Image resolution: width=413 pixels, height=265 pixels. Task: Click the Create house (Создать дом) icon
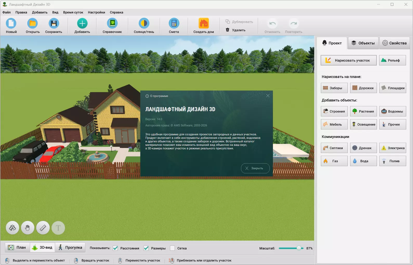tap(204, 23)
